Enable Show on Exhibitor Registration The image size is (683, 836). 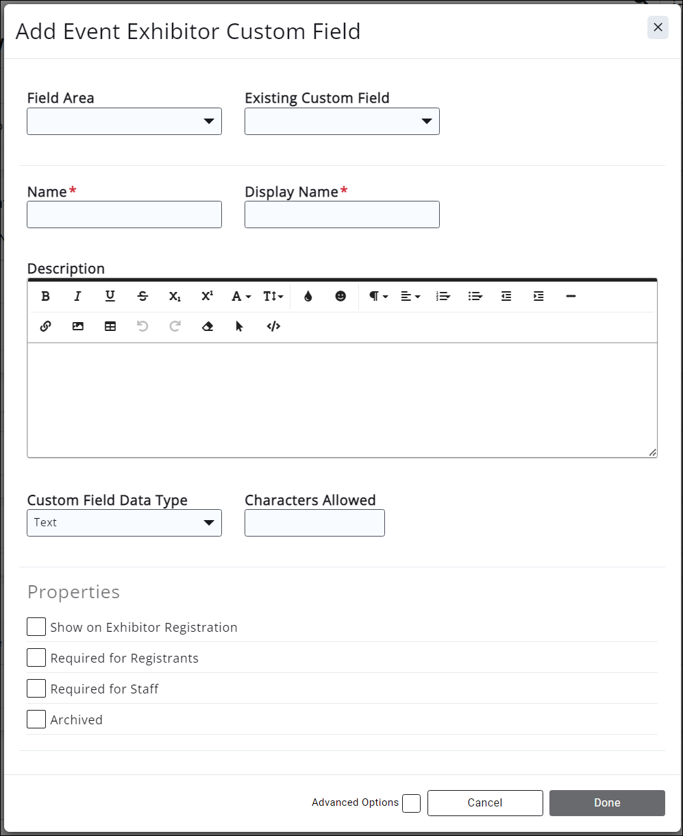36,627
